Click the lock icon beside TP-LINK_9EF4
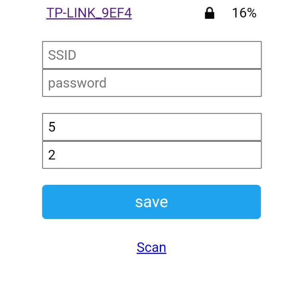This screenshot has width=303, height=282. [x=209, y=14]
